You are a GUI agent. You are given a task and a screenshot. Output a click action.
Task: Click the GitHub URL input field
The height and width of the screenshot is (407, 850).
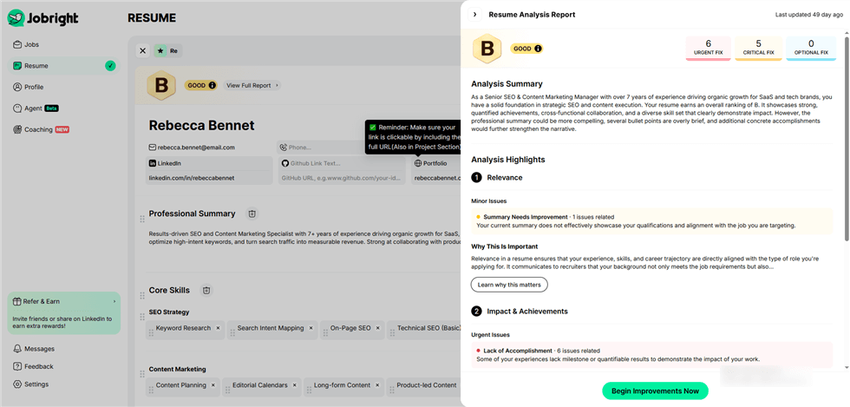[342, 178]
